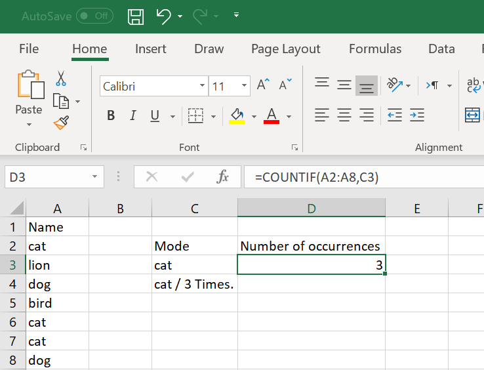484x370 pixels.
Task: Open Customize Quick Access Toolbar menu
Action: point(237,15)
